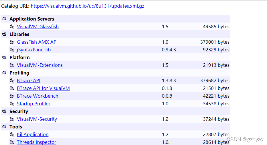This screenshot has width=267, height=145.
Task: Select the Application Servers heading
Action: (32, 19)
